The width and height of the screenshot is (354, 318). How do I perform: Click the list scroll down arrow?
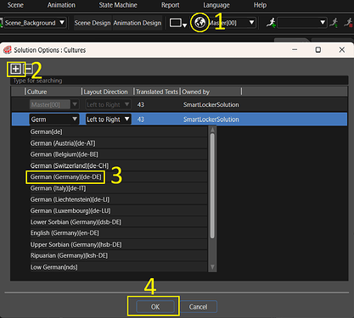pos(212,267)
